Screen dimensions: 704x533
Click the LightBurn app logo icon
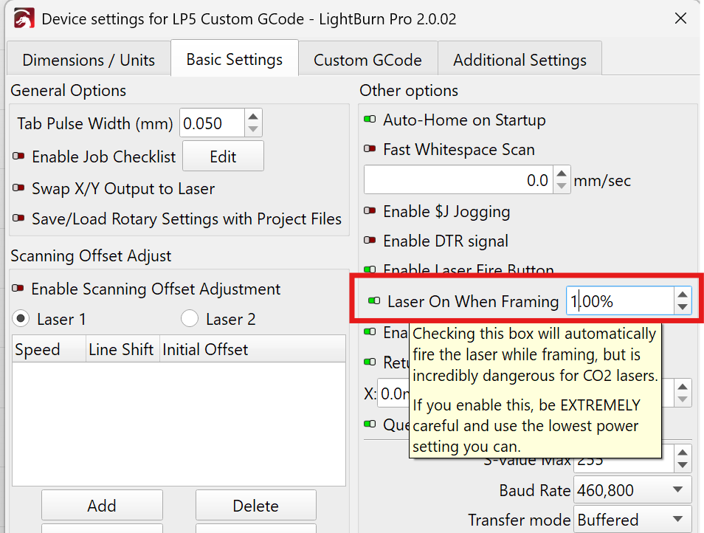24,19
